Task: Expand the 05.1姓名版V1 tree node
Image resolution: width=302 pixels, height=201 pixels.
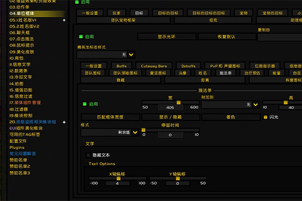Action: click(x=64, y=20)
